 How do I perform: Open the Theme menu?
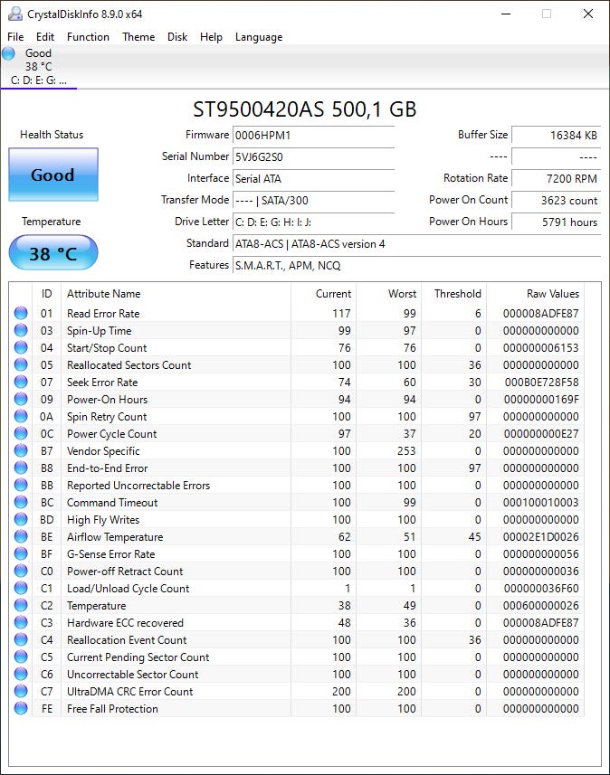point(138,37)
